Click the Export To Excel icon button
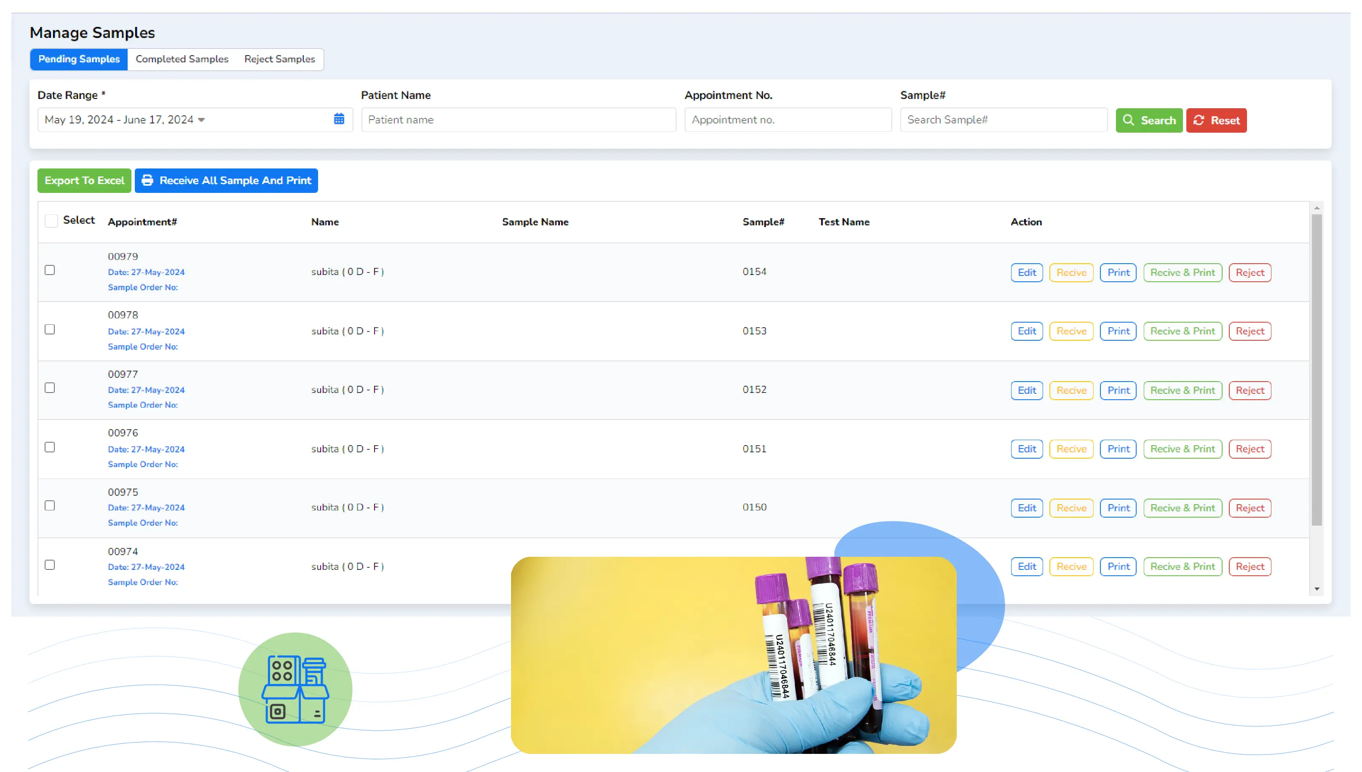This screenshot has height=772, width=1362. (x=84, y=180)
